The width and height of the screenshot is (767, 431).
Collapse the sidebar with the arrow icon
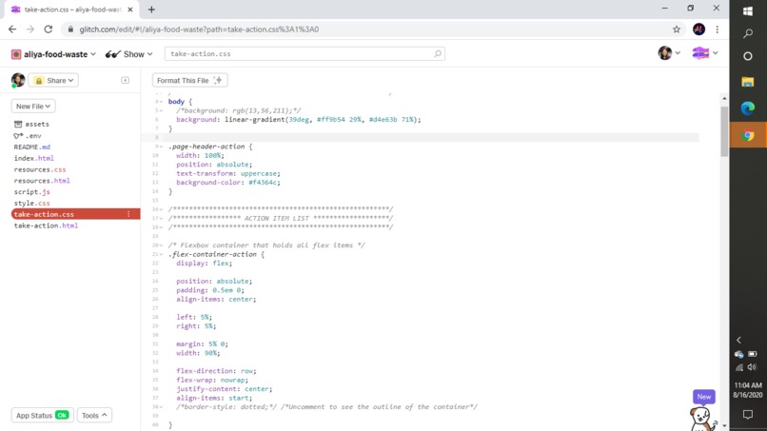tap(126, 80)
